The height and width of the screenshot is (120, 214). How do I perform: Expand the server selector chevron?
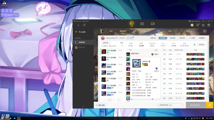[182, 105]
